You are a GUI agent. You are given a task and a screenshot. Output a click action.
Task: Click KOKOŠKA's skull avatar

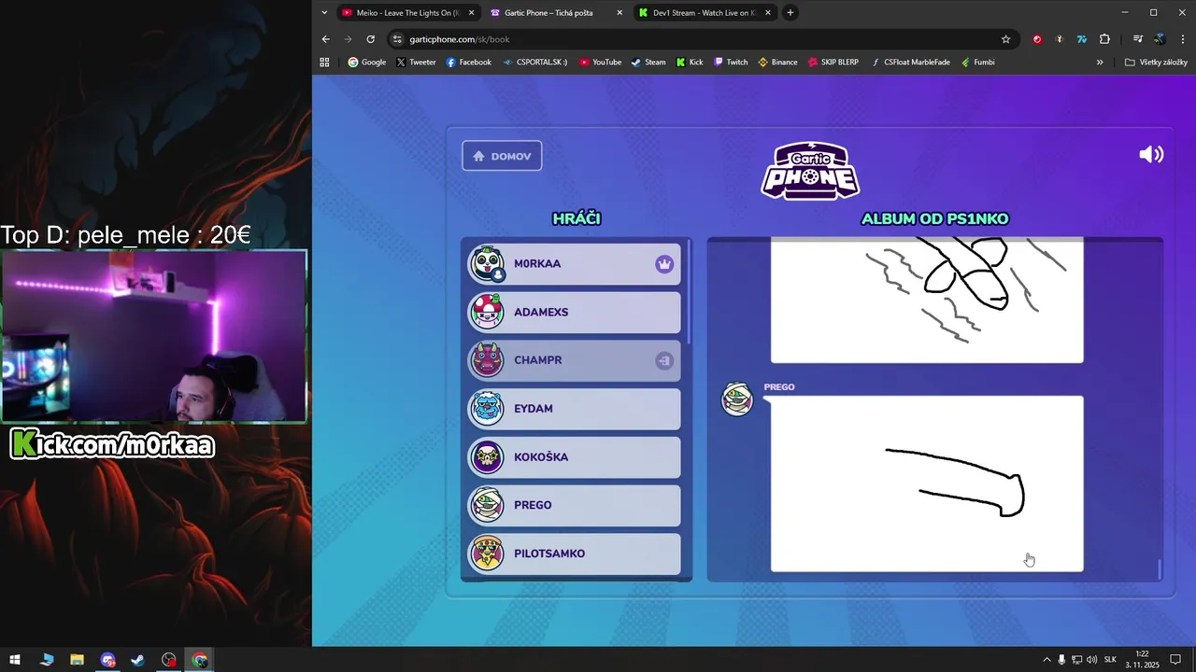click(487, 457)
